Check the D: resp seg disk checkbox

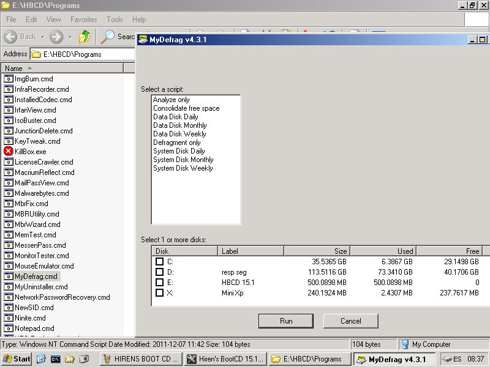coord(159,272)
